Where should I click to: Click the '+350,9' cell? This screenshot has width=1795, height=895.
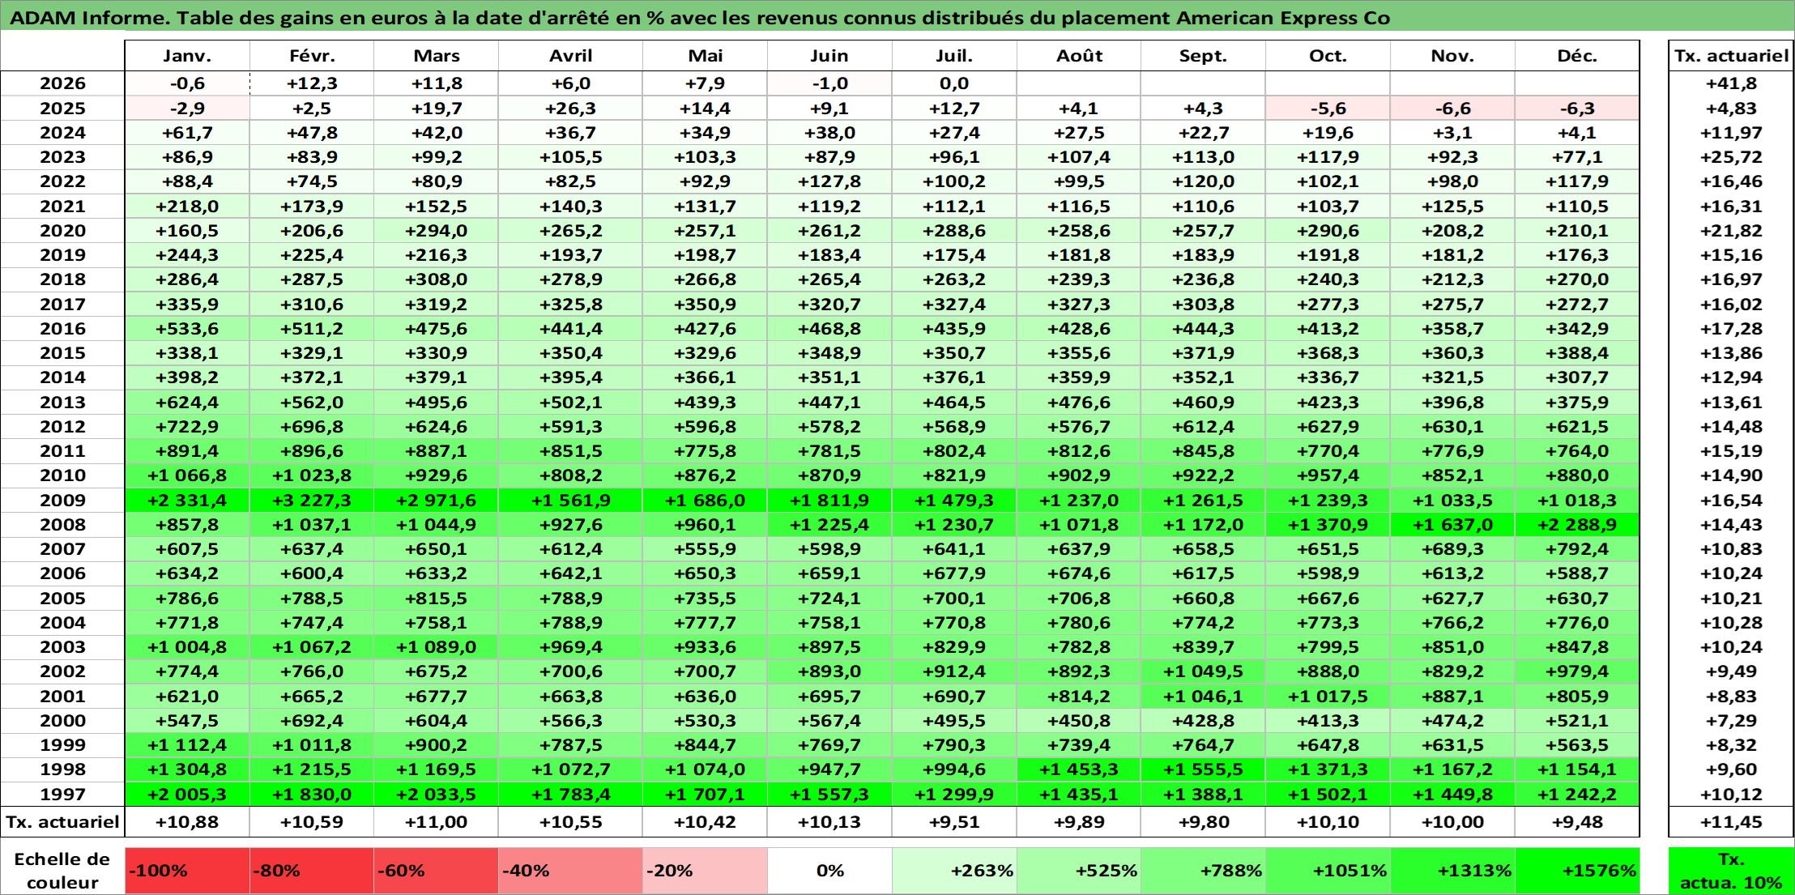(x=705, y=305)
